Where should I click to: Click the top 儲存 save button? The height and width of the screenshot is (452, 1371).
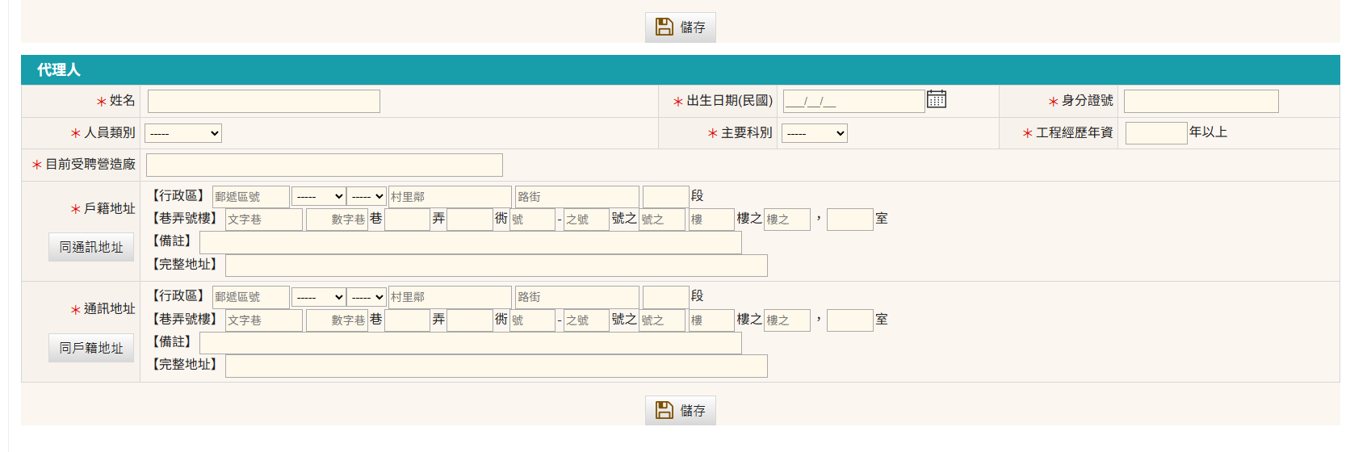pos(680,27)
